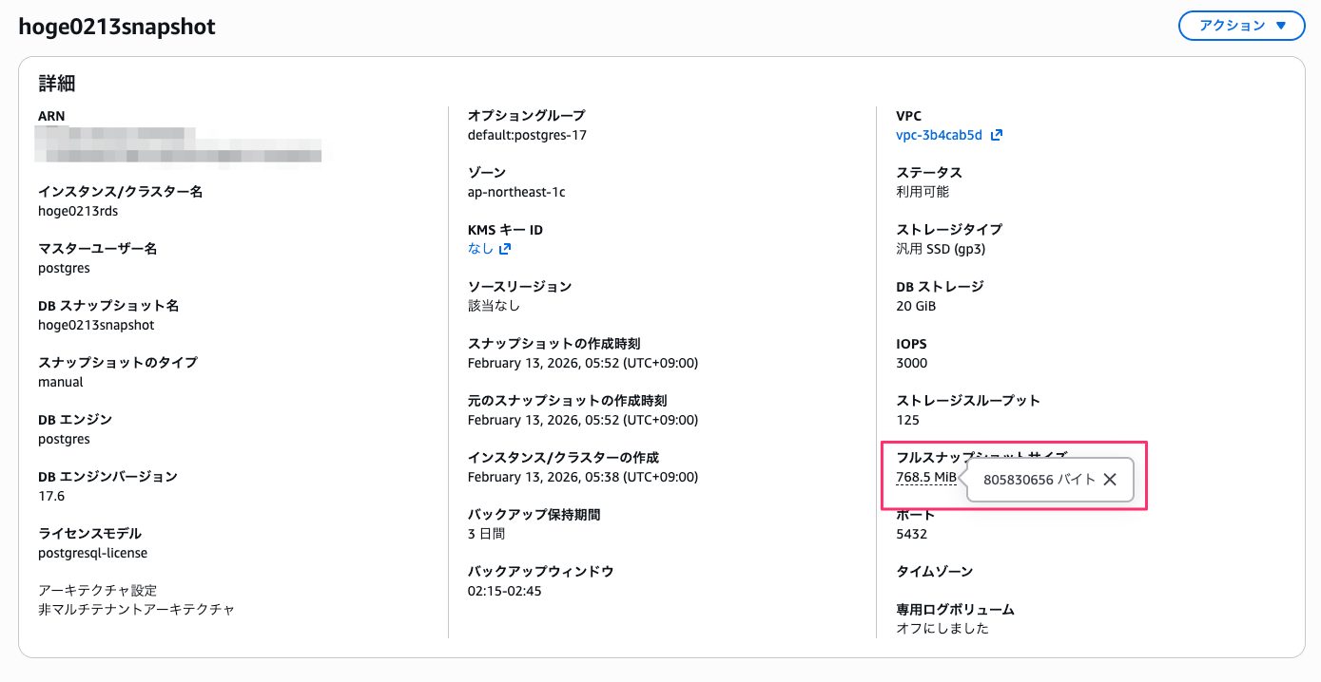
Task: Click the 768.5 MiB snapshot size value
Action: 926,477
